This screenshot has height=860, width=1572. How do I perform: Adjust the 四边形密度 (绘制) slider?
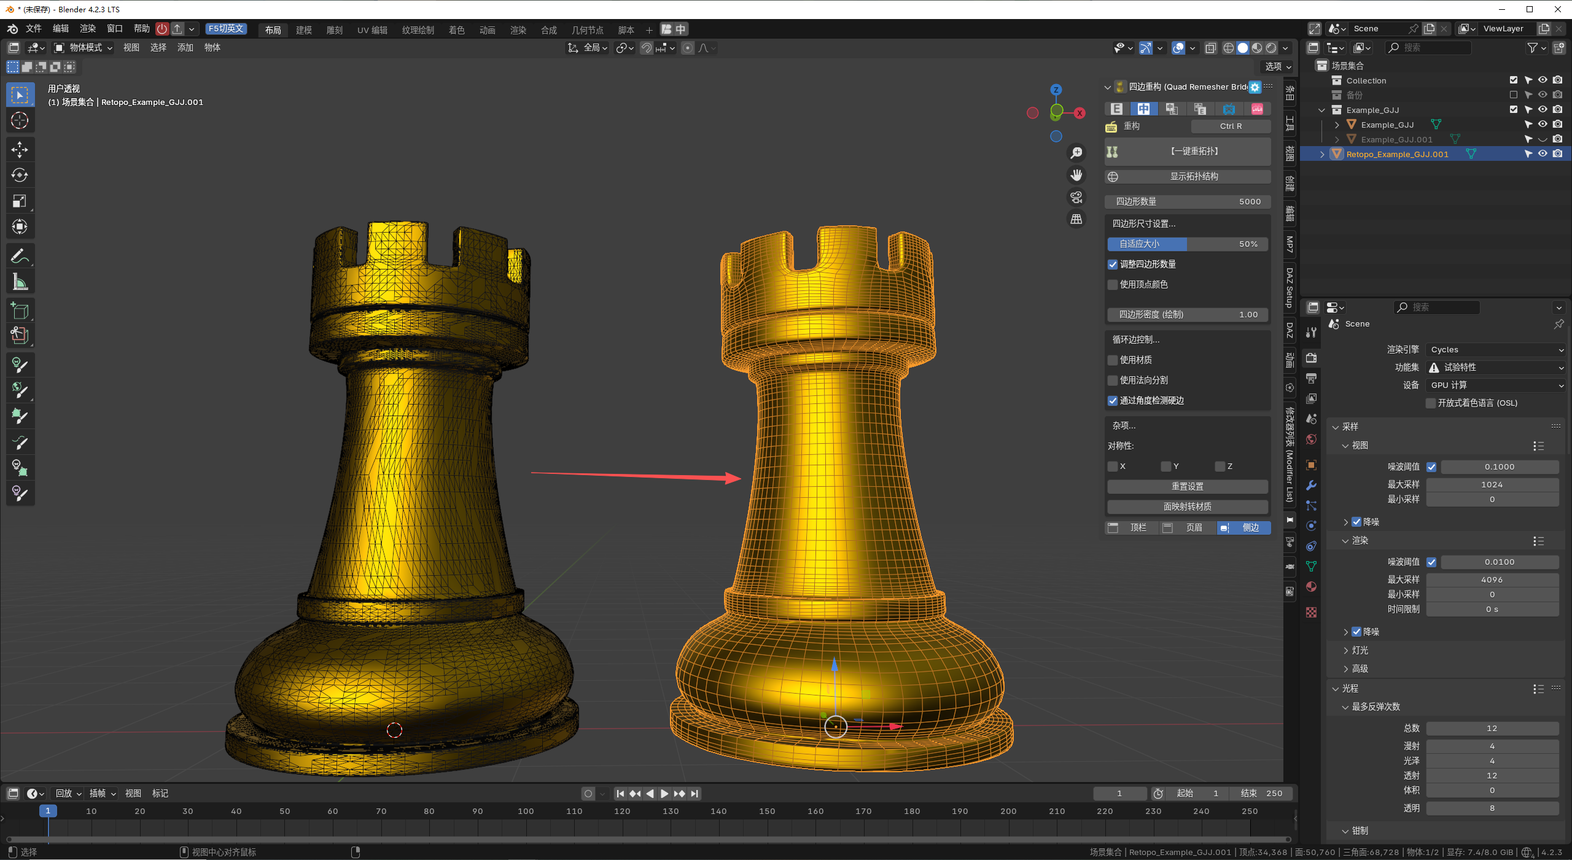click(1188, 315)
